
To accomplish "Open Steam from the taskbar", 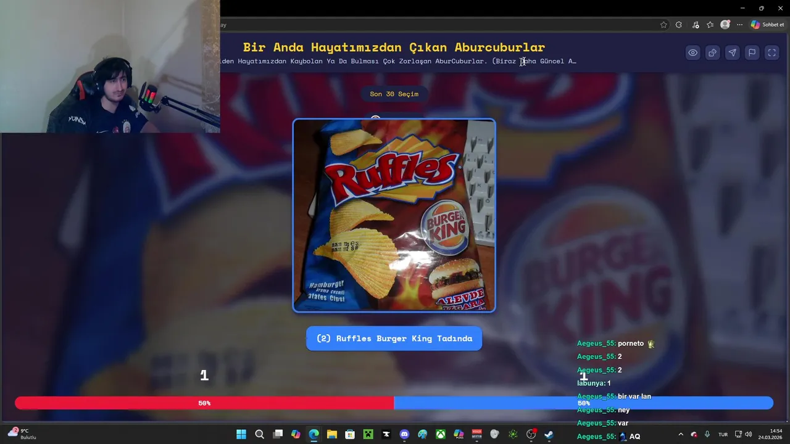I will pyautogui.click(x=549, y=434).
